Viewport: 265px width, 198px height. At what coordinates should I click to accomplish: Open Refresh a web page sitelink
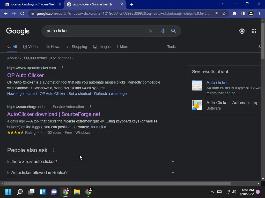(x=110, y=94)
